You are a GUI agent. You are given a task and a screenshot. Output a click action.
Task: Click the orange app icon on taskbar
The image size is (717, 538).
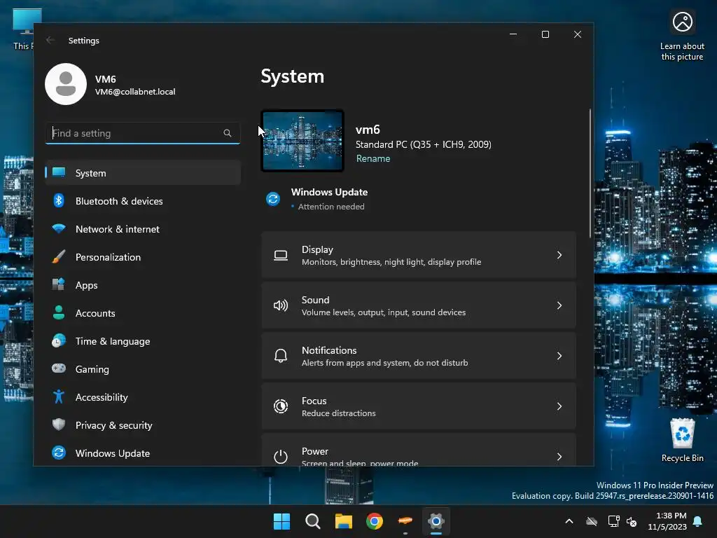pos(405,520)
